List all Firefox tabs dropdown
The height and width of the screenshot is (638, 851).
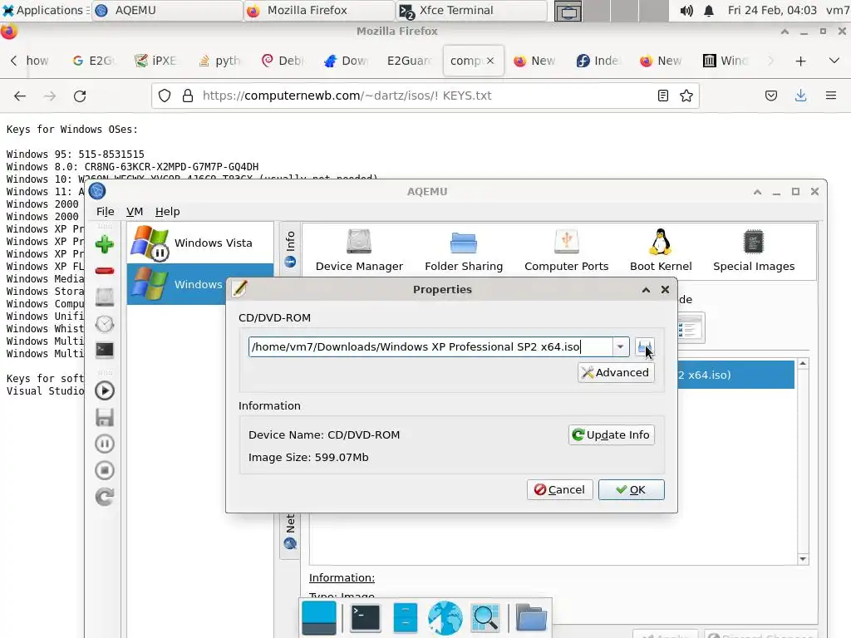pyautogui.click(x=834, y=61)
